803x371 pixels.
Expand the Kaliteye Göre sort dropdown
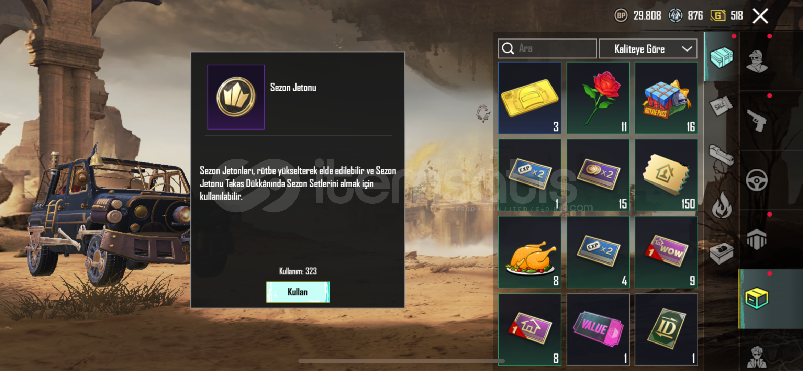(648, 49)
